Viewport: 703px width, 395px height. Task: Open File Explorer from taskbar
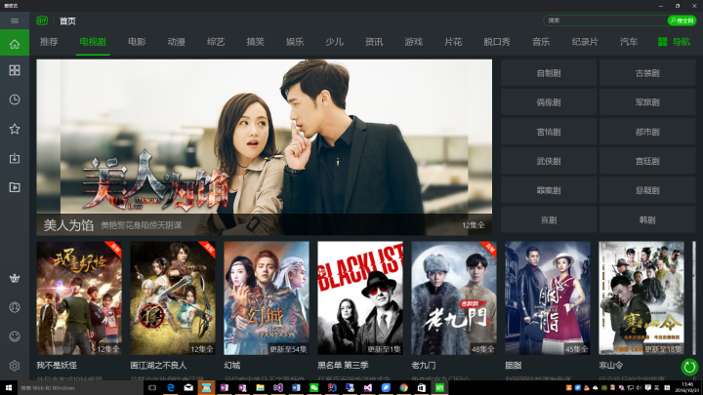[260, 388]
